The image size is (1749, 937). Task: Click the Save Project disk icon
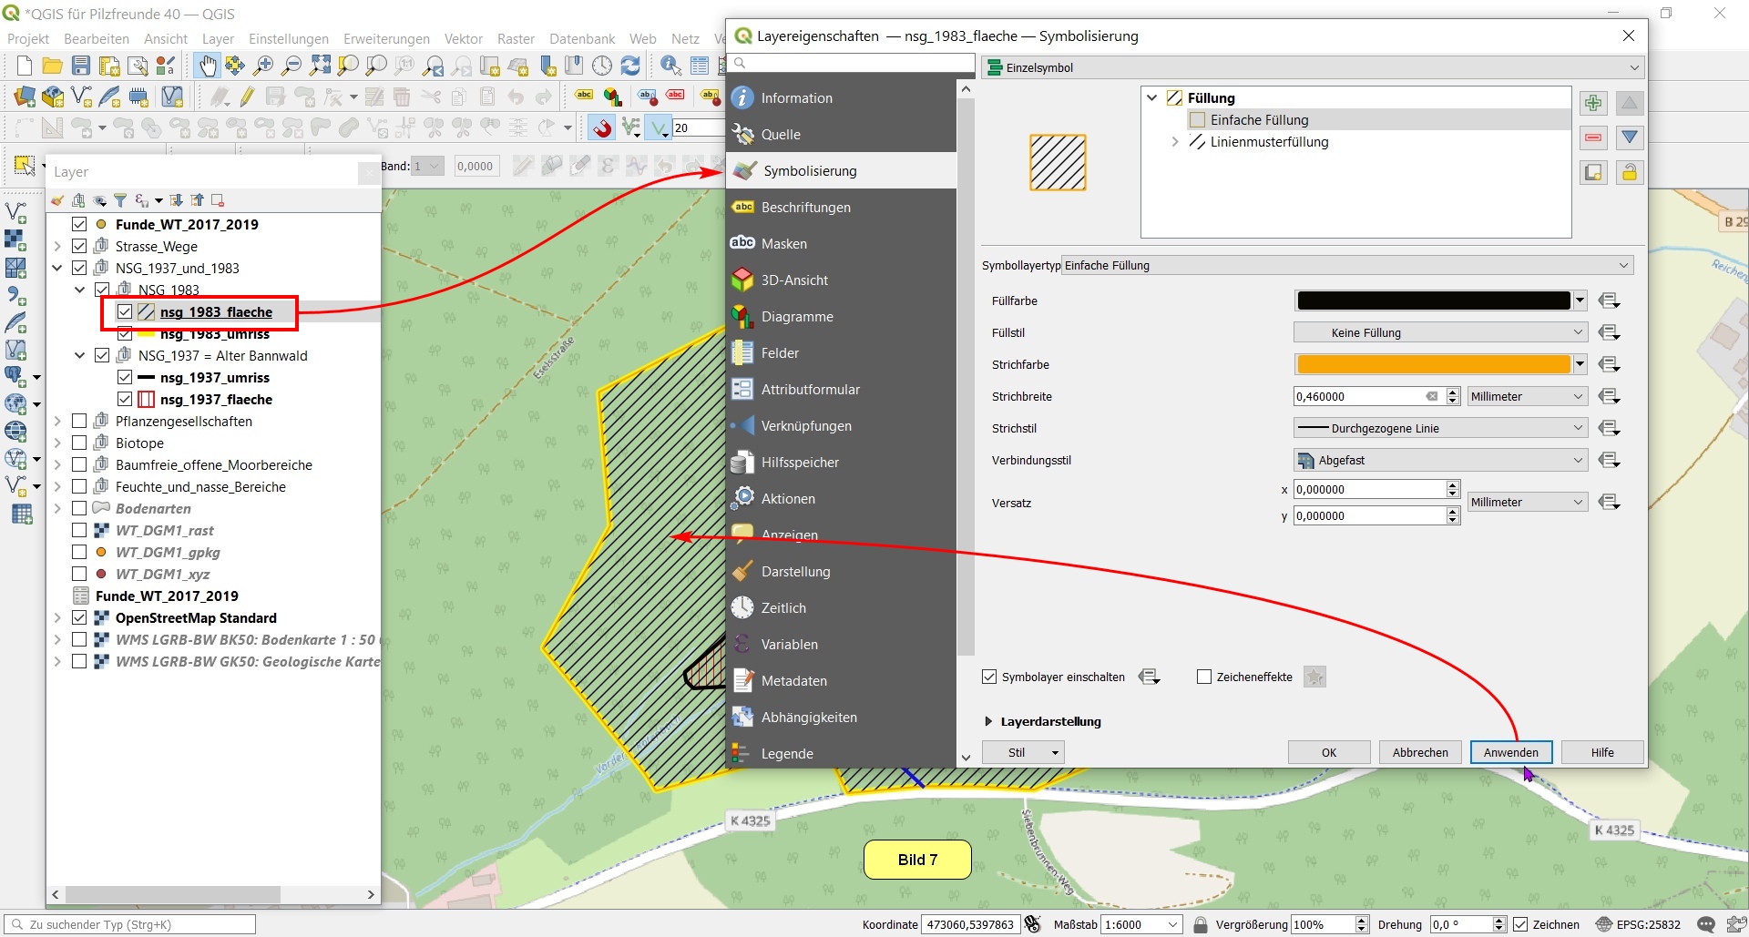[x=81, y=66]
